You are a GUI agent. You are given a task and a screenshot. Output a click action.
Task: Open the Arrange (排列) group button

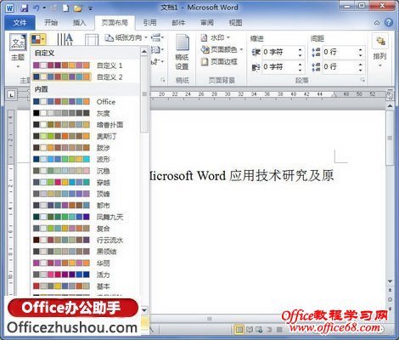point(380,52)
